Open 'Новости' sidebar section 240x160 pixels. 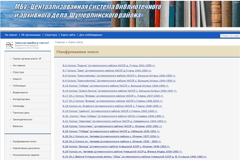pos(17,79)
